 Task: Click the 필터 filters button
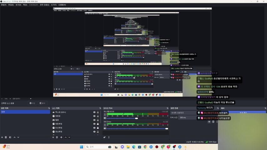click(42, 103)
